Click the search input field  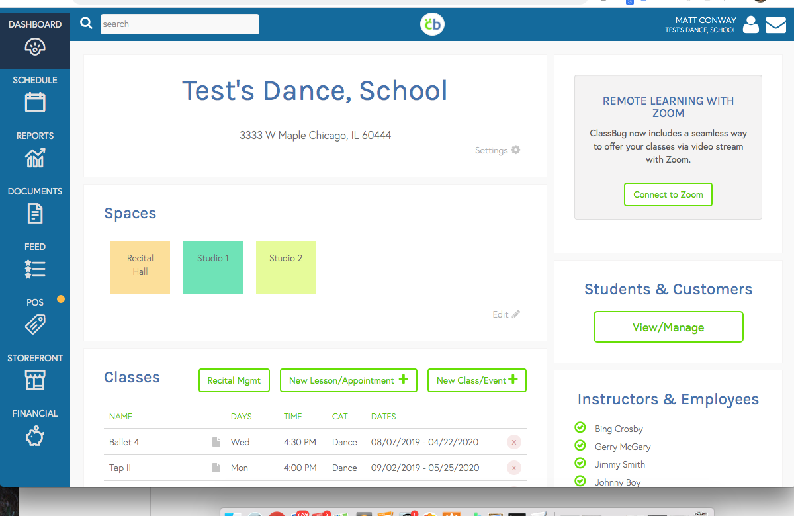click(x=179, y=24)
